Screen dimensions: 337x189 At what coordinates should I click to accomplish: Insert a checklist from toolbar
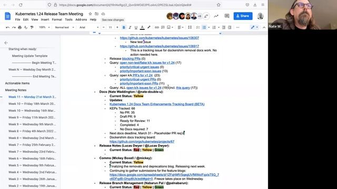coord(198,27)
